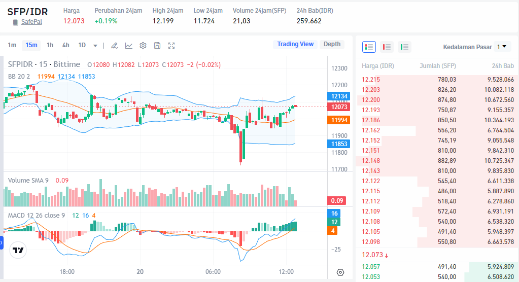Select sell order at price 12.162
The image size is (519, 282).
tap(437, 130)
